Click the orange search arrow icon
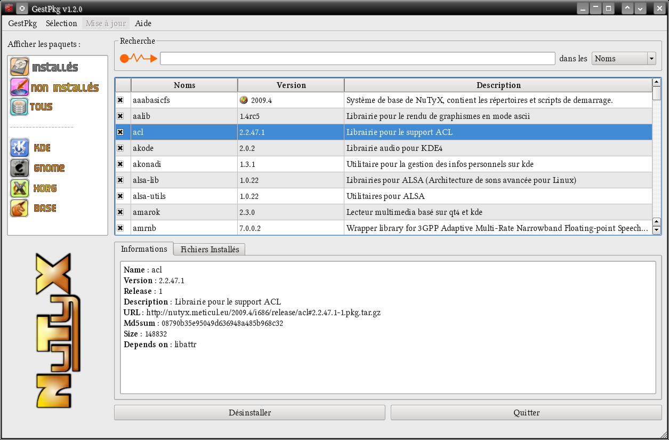669x440 pixels. click(x=139, y=58)
